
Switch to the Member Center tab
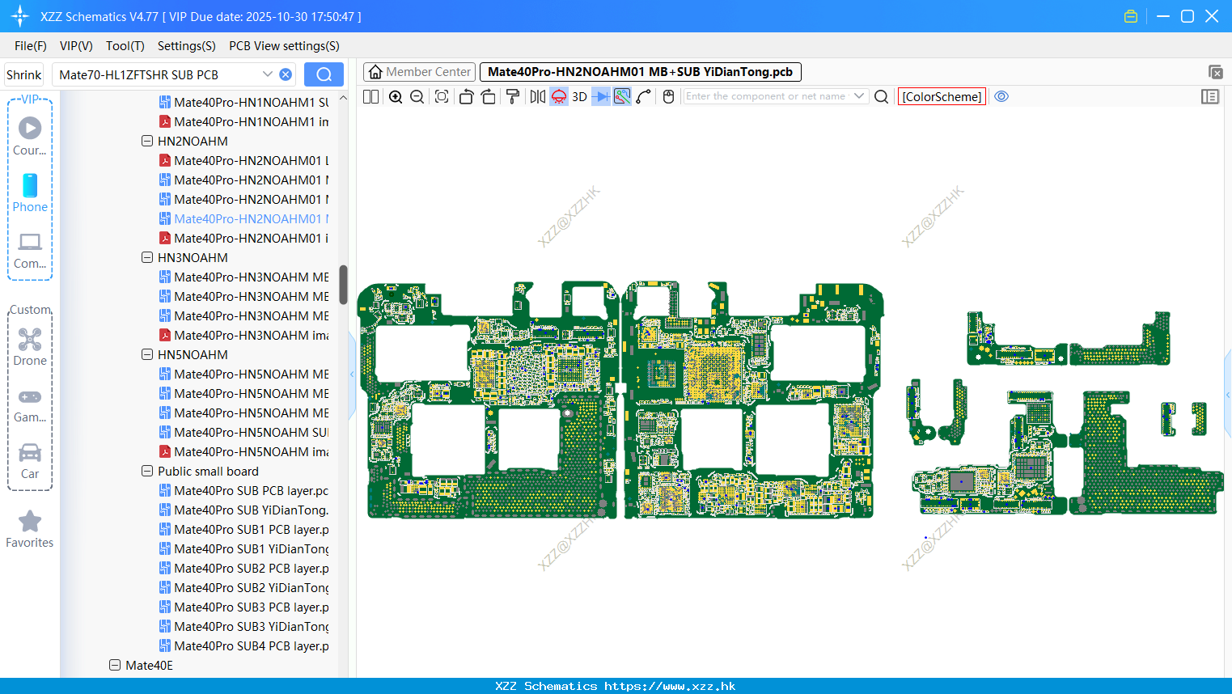pos(419,72)
